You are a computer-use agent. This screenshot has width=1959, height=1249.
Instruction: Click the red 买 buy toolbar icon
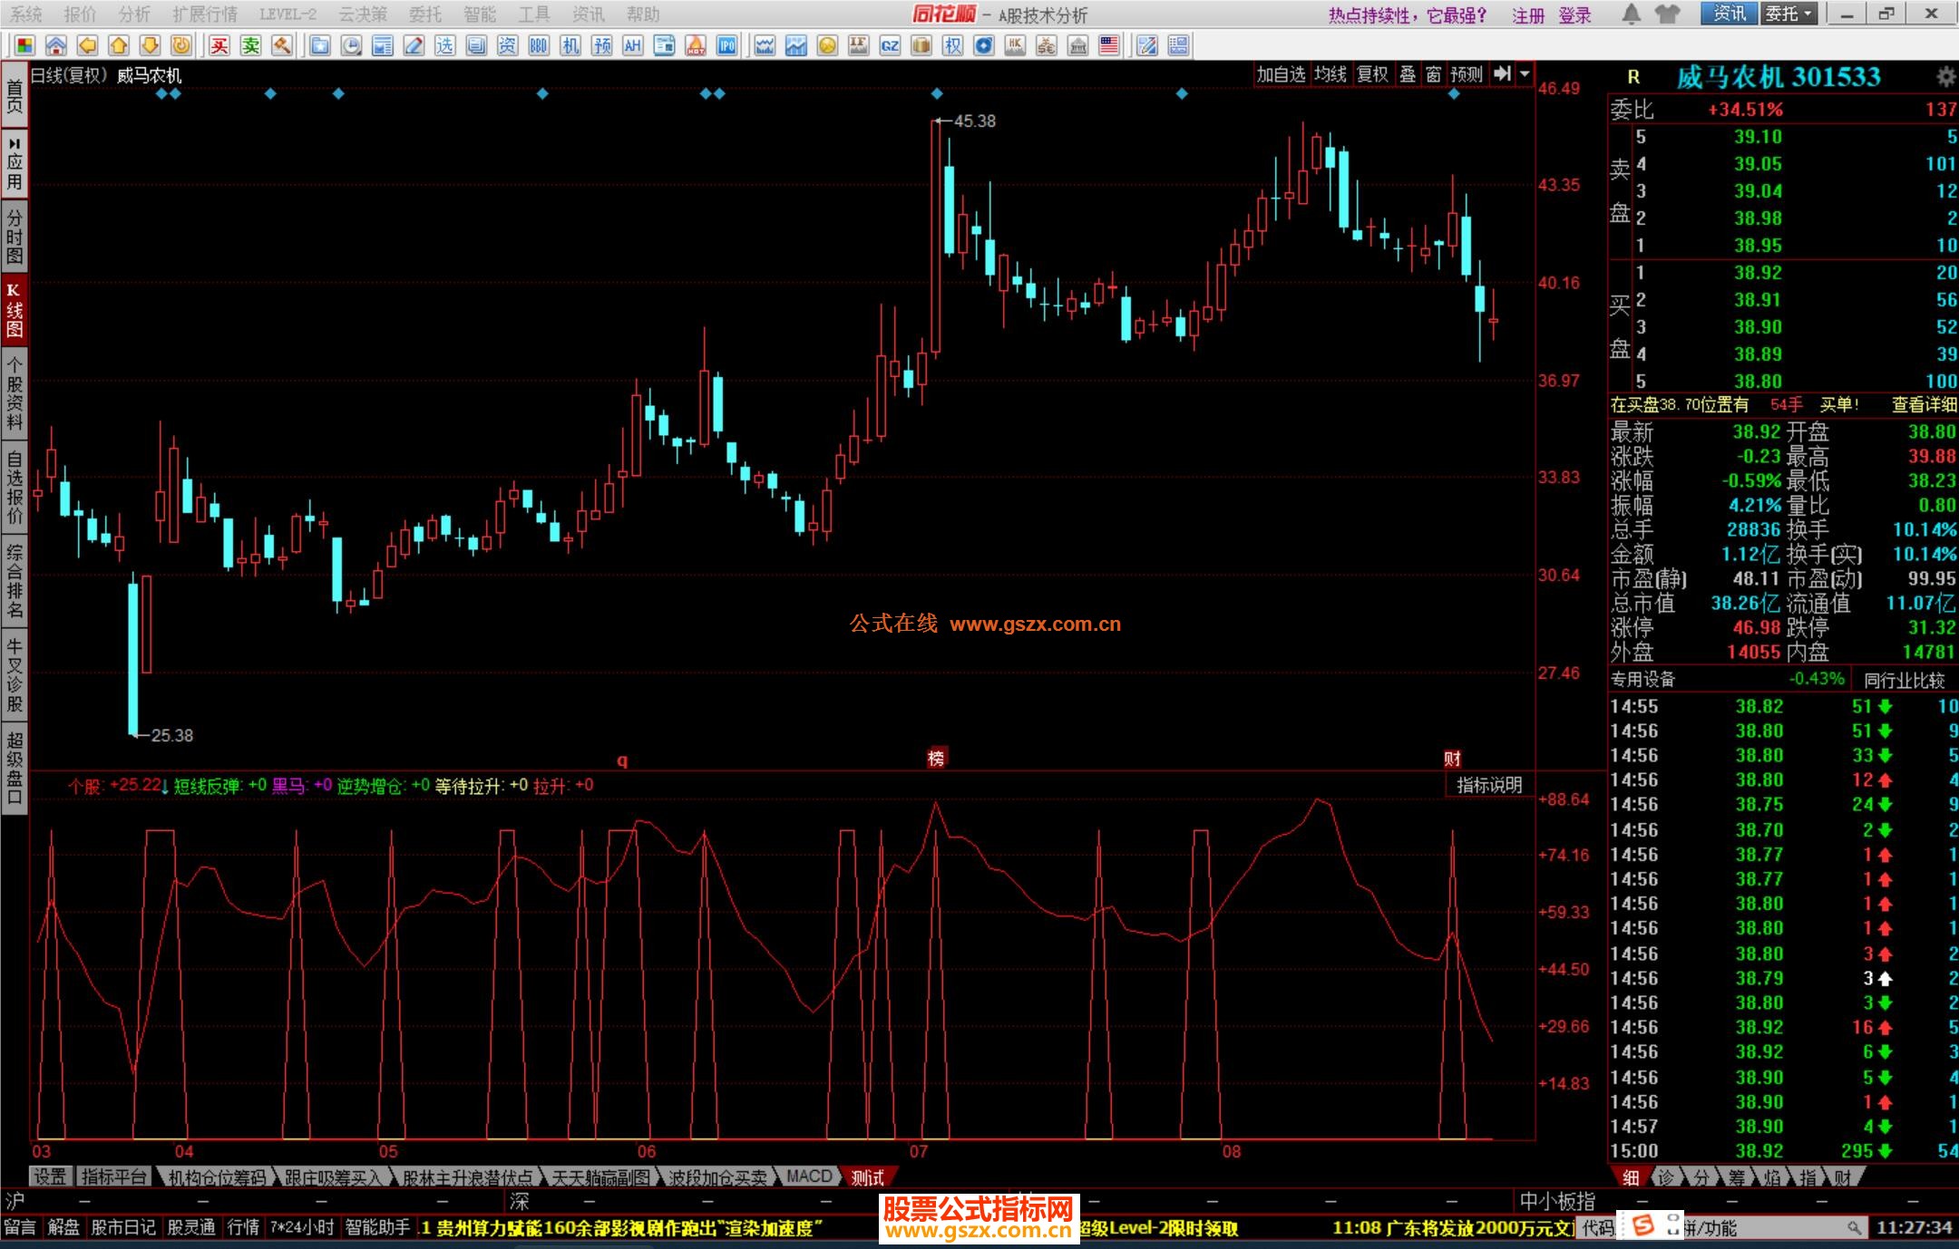point(219,45)
